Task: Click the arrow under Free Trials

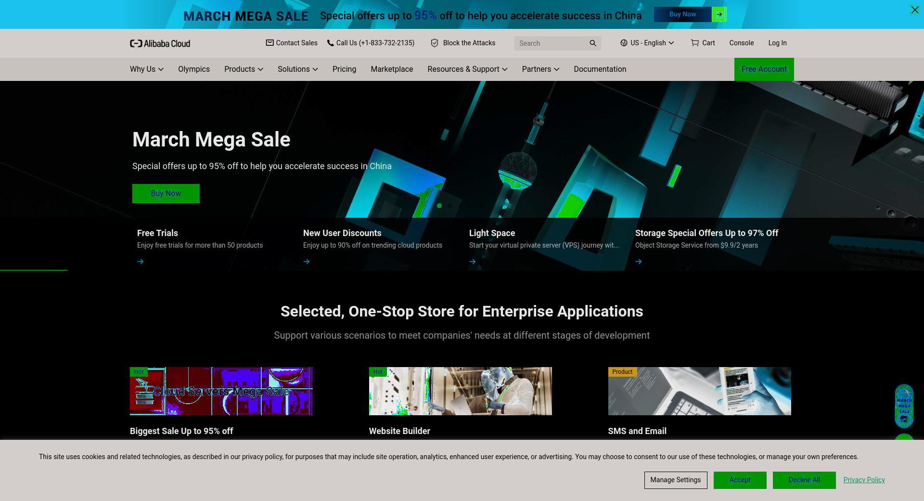Action: pyautogui.click(x=141, y=262)
